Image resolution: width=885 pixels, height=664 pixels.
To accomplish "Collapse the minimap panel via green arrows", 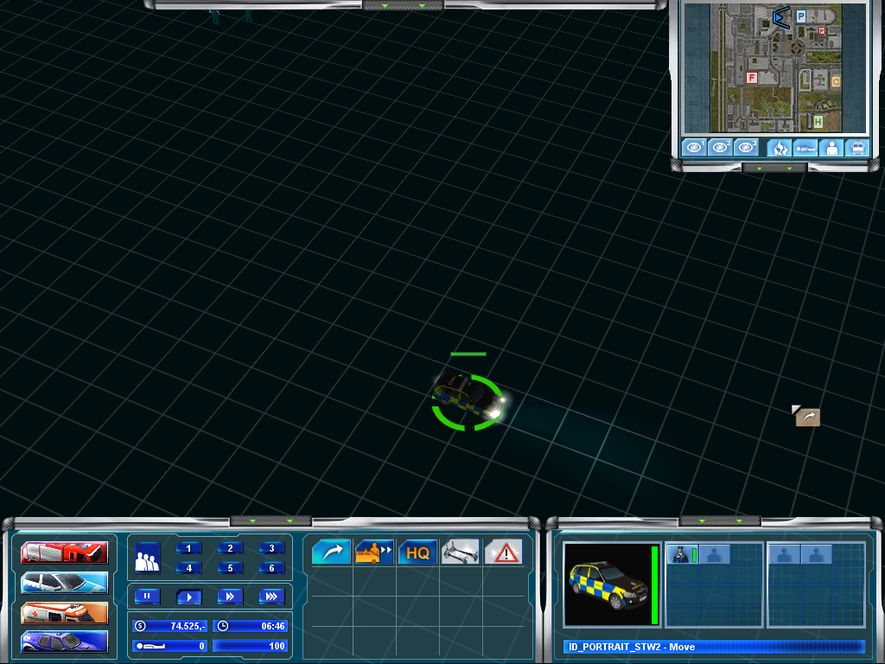I will [x=774, y=168].
